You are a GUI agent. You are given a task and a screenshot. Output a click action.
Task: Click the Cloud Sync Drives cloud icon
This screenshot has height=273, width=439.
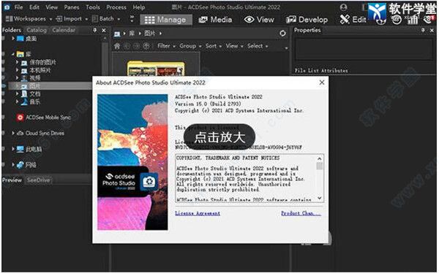pos(20,134)
